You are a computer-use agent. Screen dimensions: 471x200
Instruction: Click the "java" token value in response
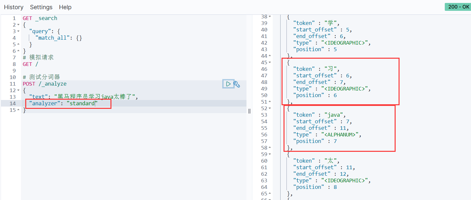click(335, 115)
